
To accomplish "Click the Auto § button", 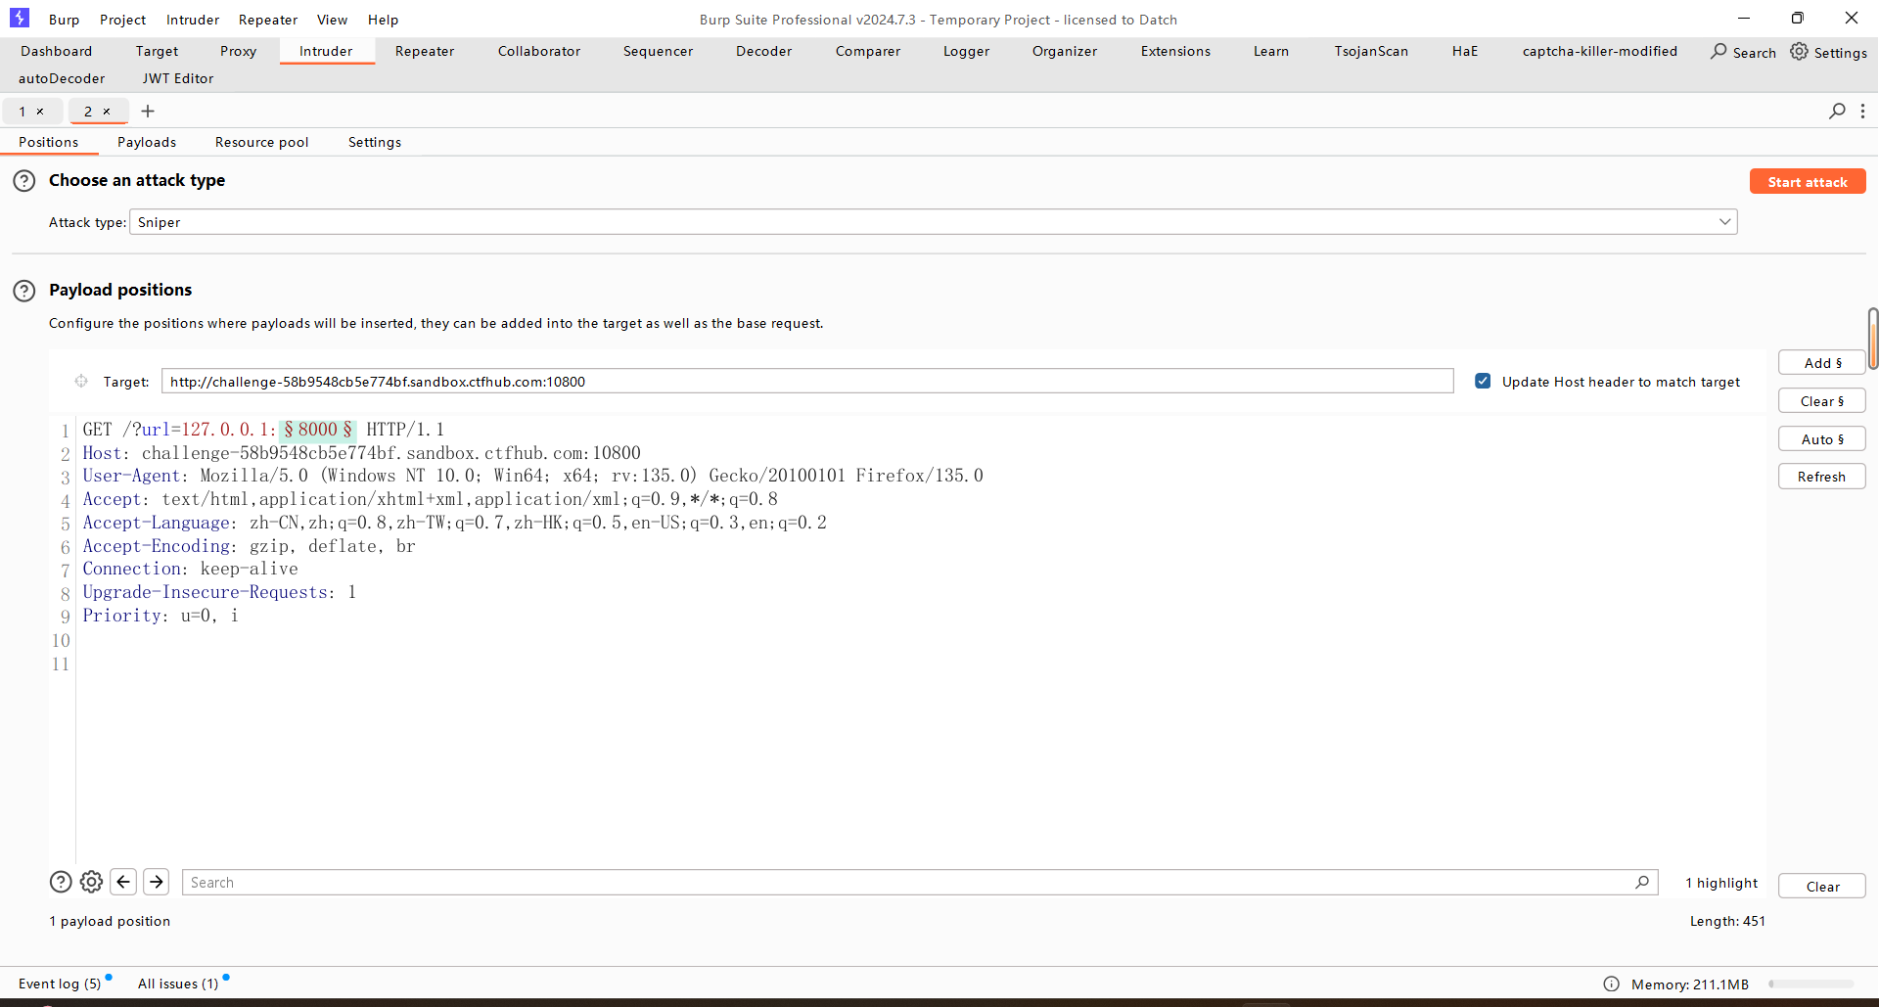I will coord(1821,438).
